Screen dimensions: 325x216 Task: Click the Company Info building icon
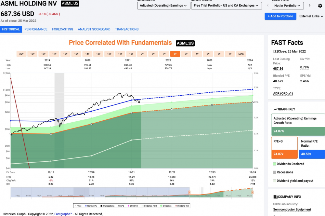[x=276, y=197]
